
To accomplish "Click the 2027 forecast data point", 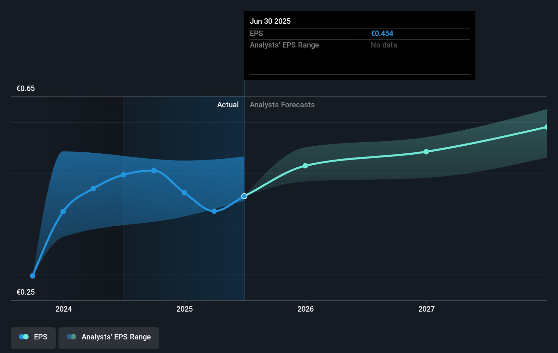I will (x=426, y=152).
